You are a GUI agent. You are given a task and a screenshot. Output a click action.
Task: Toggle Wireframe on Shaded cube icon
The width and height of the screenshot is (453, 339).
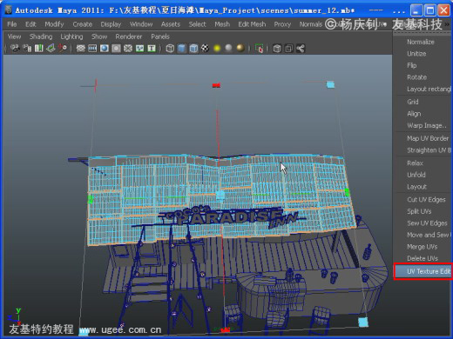[x=193, y=48]
